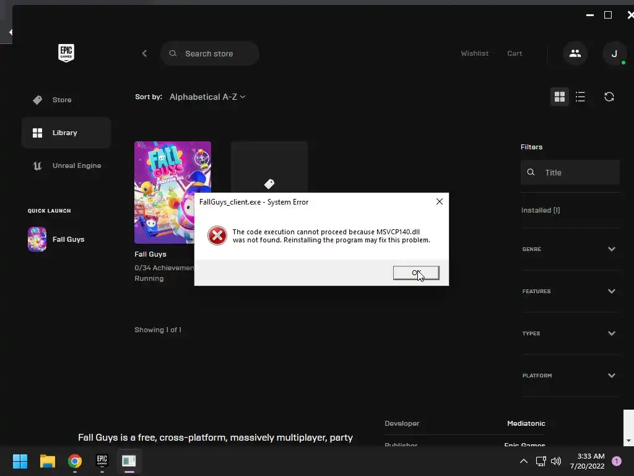The image size is (634, 476).
Task: Open the Friends list icon
Action: pos(575,53)
